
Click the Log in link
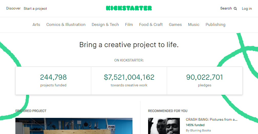(x=247, y=8)
